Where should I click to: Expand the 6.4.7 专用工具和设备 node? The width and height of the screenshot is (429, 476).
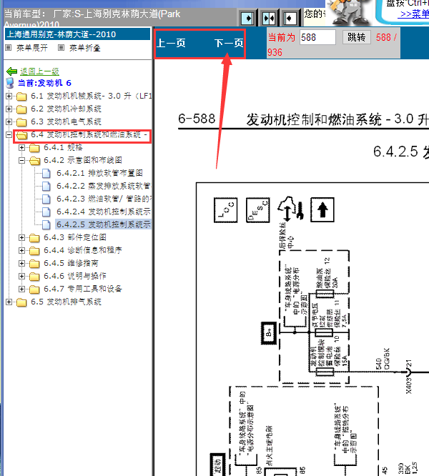click(x=21, y=289)
